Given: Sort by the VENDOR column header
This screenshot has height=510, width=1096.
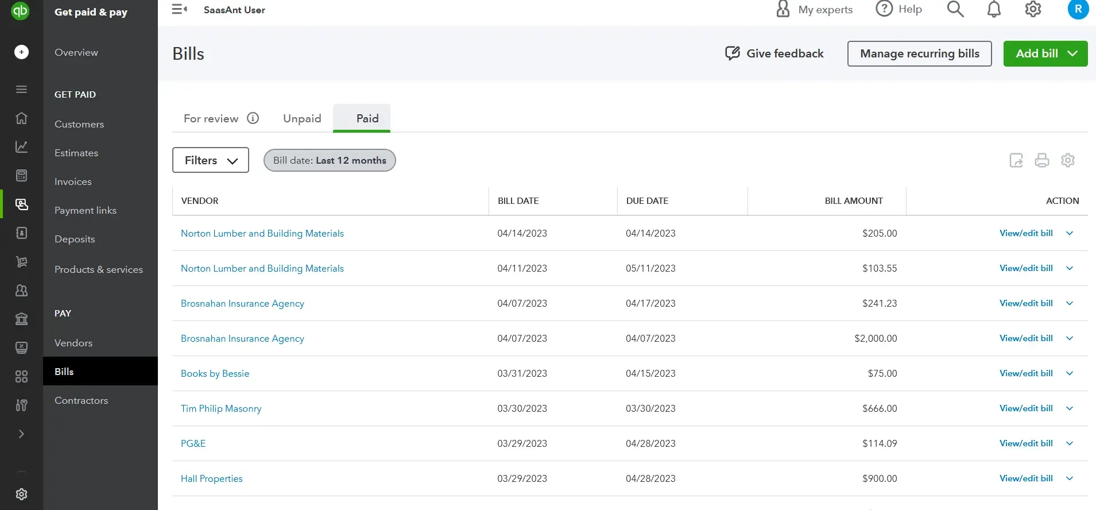Looking at the screenshot, I should pyautogui.click(x=200, y=200).
